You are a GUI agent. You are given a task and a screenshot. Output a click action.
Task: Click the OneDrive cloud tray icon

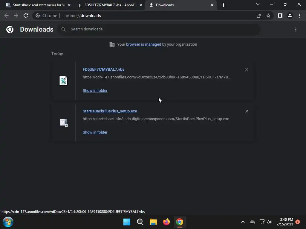point(252,222)
